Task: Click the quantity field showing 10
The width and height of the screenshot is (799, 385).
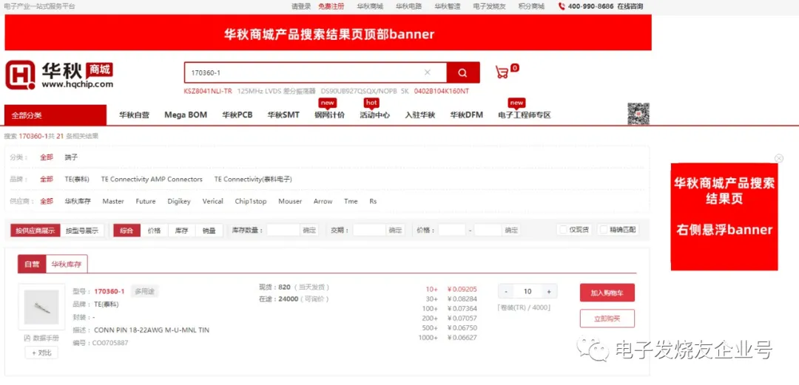Action: [527, 291]
